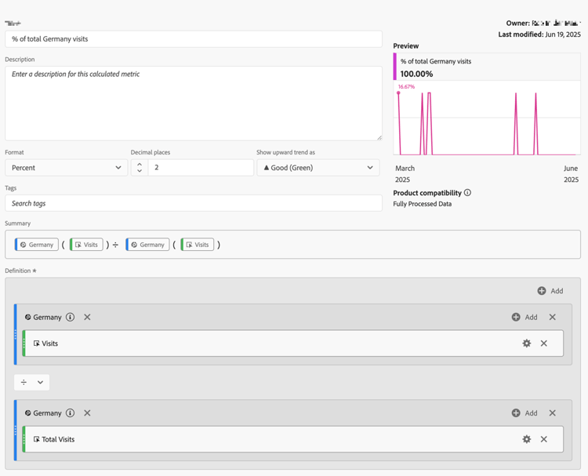
Task: Click the bottom Germany segment icon
Action: click(x=27, y=413)
